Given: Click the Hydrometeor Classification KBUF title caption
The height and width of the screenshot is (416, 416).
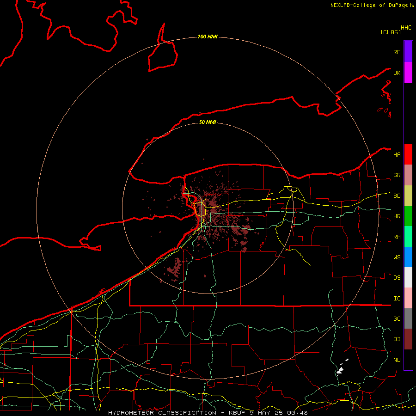Looking at the screenshot, I should 208,413.
